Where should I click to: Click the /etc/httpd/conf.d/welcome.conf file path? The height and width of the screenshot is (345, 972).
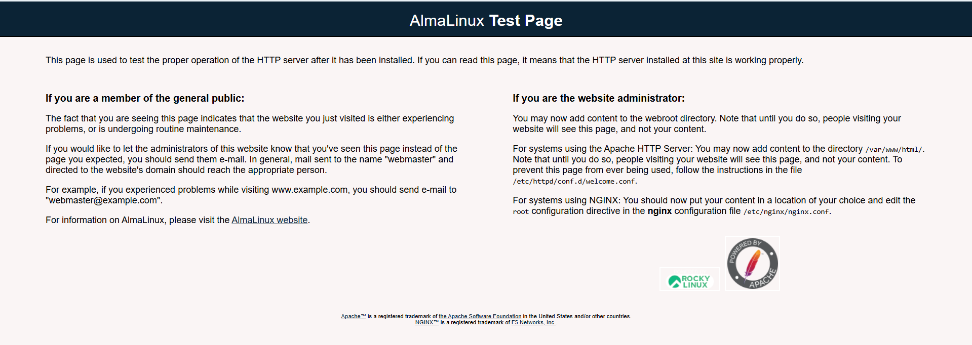[574, 181]
